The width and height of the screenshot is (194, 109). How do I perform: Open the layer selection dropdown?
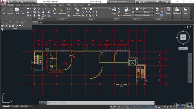(96, 9)
